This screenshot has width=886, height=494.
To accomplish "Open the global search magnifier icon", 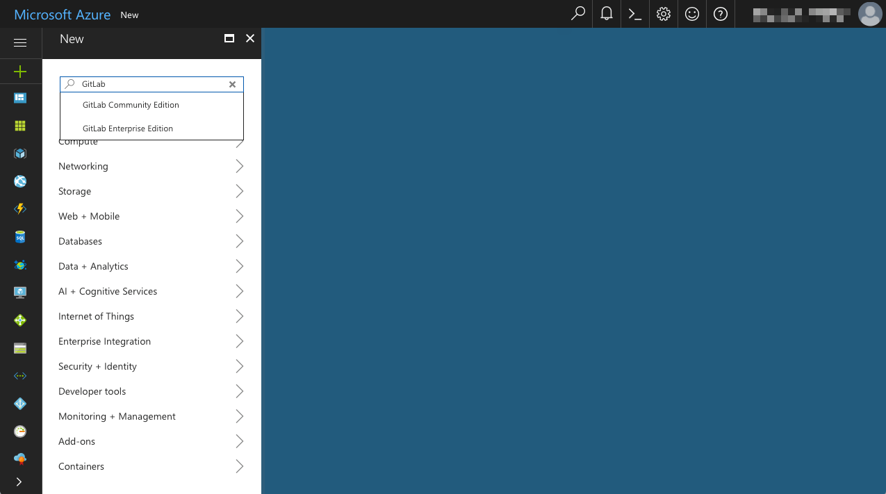I will pyautogui.click(x=577, y=14).
